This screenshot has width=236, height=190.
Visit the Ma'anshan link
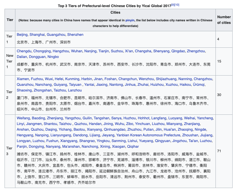(71, 147)
